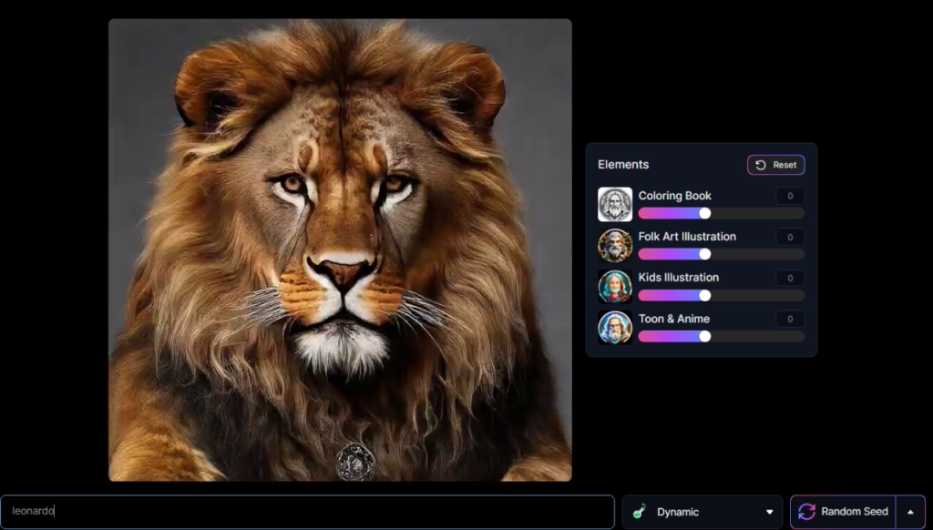This screenshot has height=530, width=933.
Task: Click the Folk Art Illustration value box
Action: pos(790,237)
